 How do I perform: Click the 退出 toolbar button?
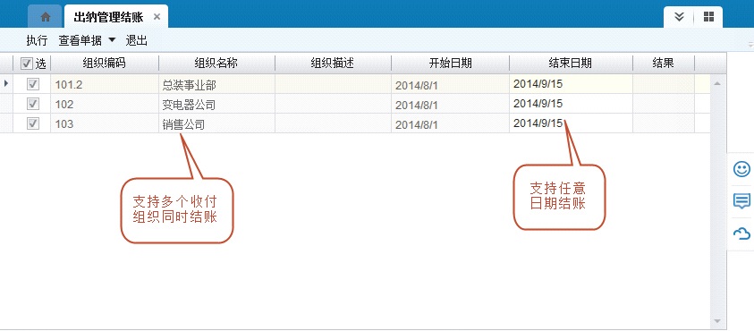pyautogui.click(x=137, y=40)
